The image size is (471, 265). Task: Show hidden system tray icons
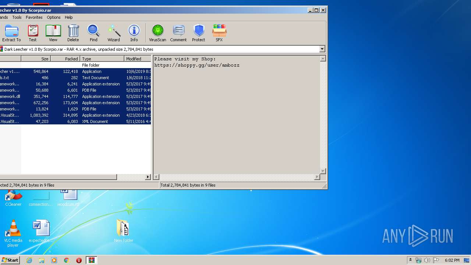(x=410, y=260)
